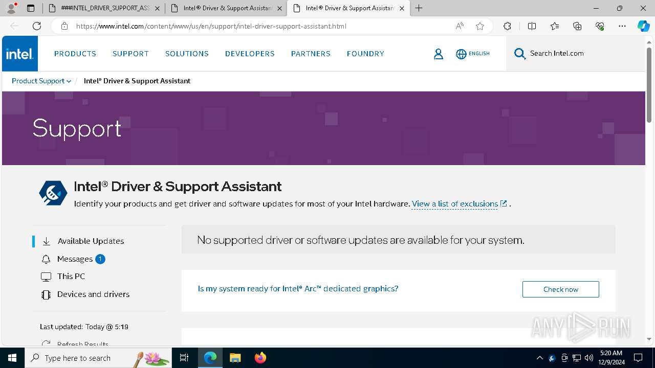Click the Messages bell icon
This screenshot has width=655, height=368.
pos(46,259)
